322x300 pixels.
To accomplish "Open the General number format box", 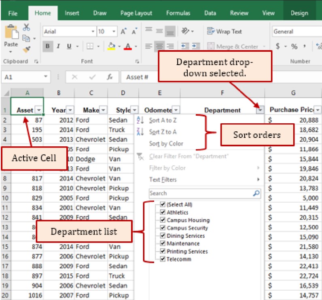I will [x=297, y=32].
